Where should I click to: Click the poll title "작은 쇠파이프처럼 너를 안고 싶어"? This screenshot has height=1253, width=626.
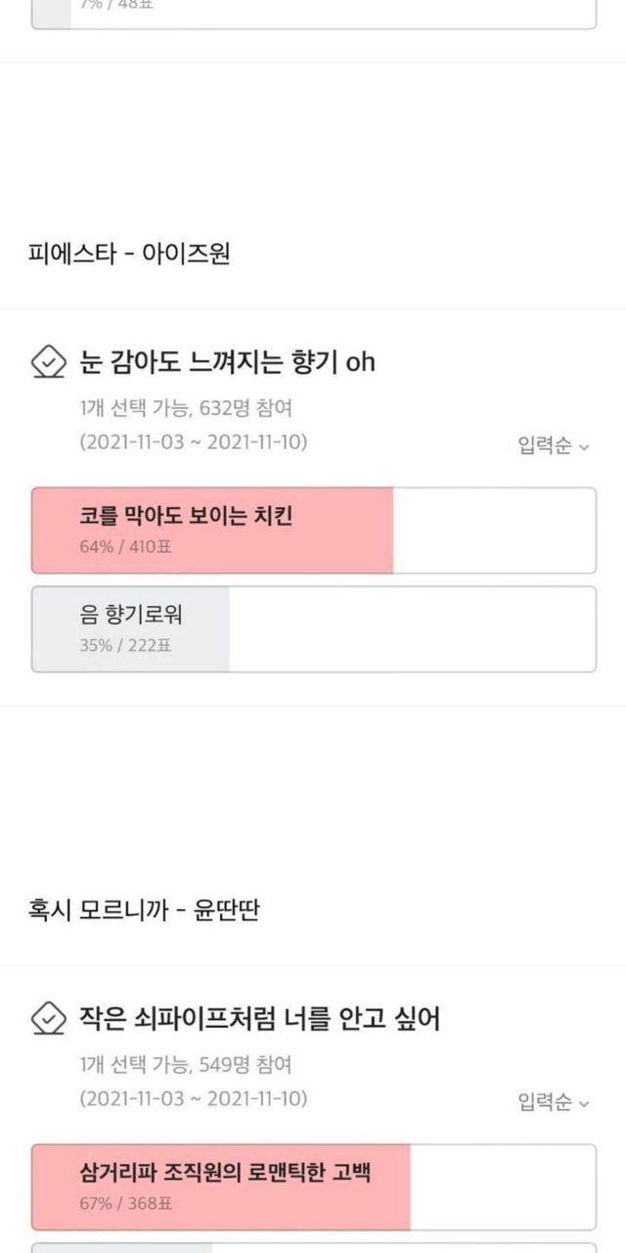click(x=259, y=1020)
